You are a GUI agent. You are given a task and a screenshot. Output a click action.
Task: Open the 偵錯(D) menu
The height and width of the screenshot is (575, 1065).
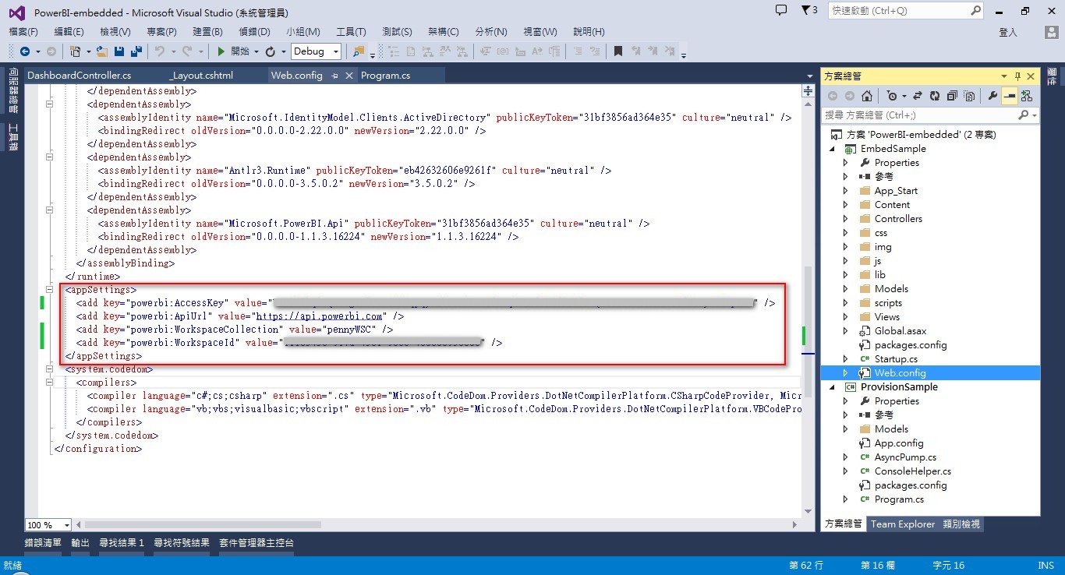click(254, 32)
